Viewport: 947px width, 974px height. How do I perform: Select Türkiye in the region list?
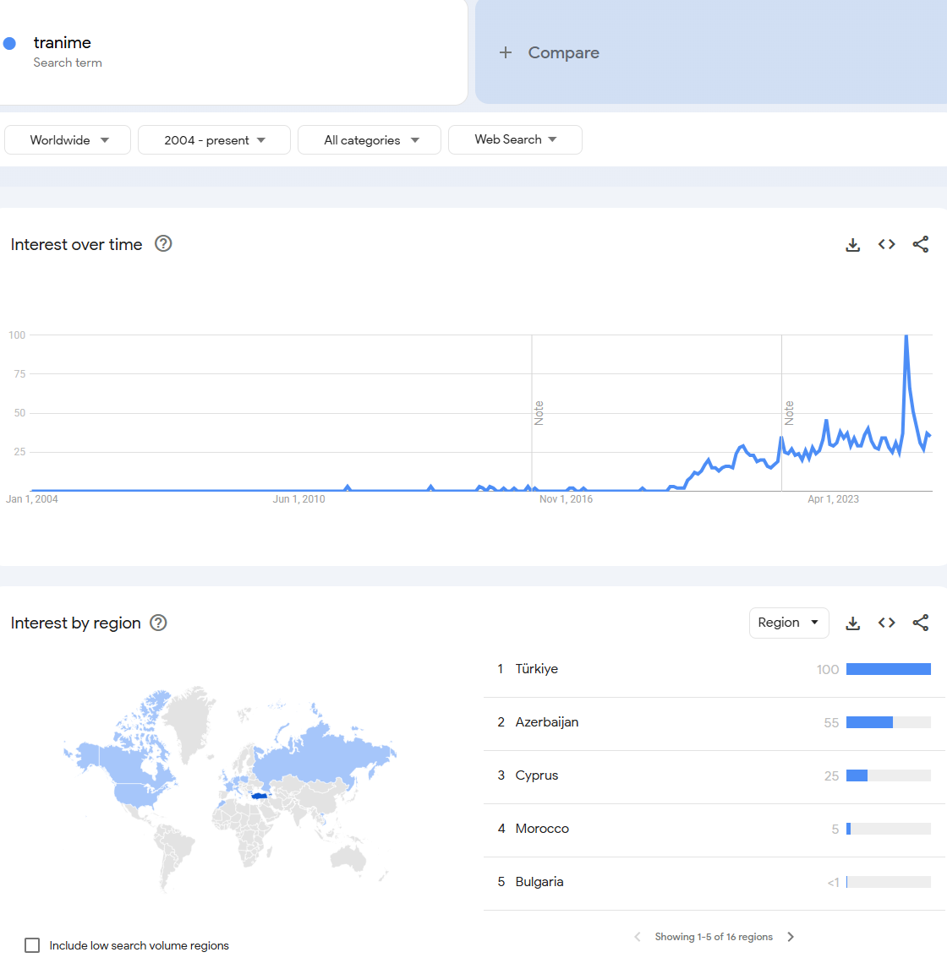(714, 670)
